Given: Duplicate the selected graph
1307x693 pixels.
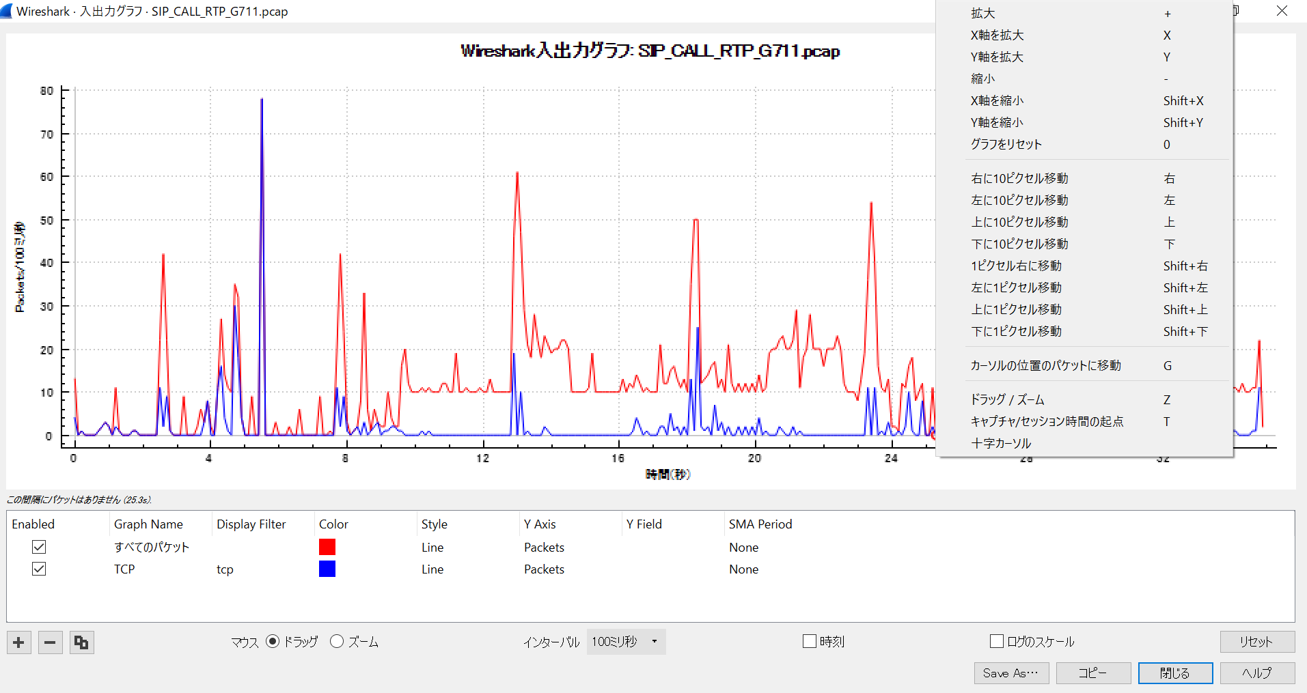Looking at the screenshot, I should 82,642.
